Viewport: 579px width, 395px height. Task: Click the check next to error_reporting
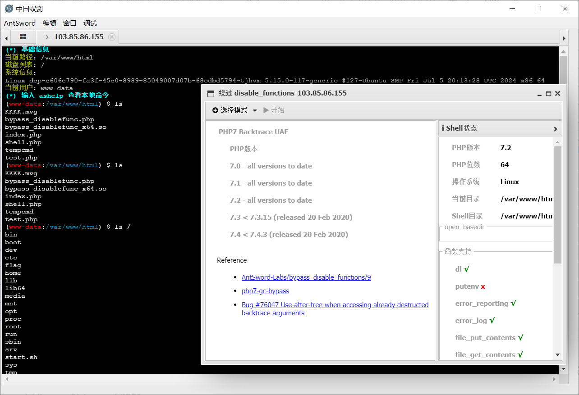513,304
